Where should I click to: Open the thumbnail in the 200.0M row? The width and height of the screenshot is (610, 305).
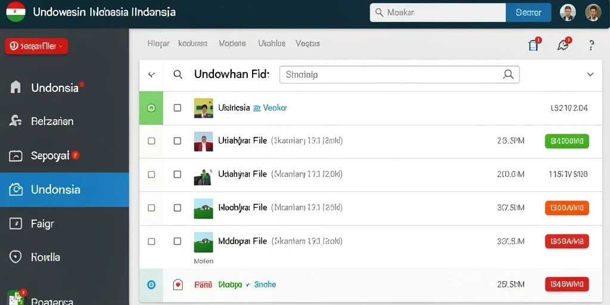(204, 176)
